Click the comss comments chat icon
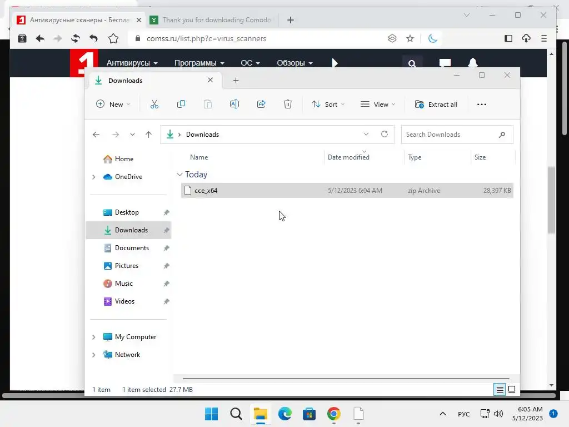 [x=445, y=63]
